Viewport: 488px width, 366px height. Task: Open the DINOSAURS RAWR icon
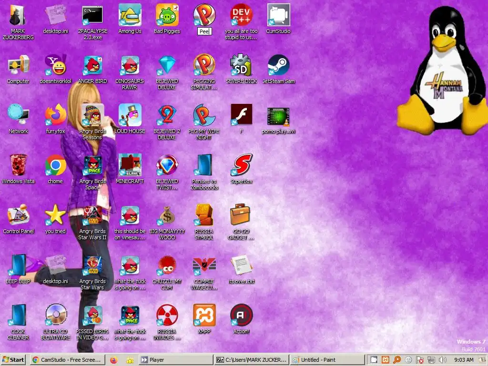tap(130, 65)
